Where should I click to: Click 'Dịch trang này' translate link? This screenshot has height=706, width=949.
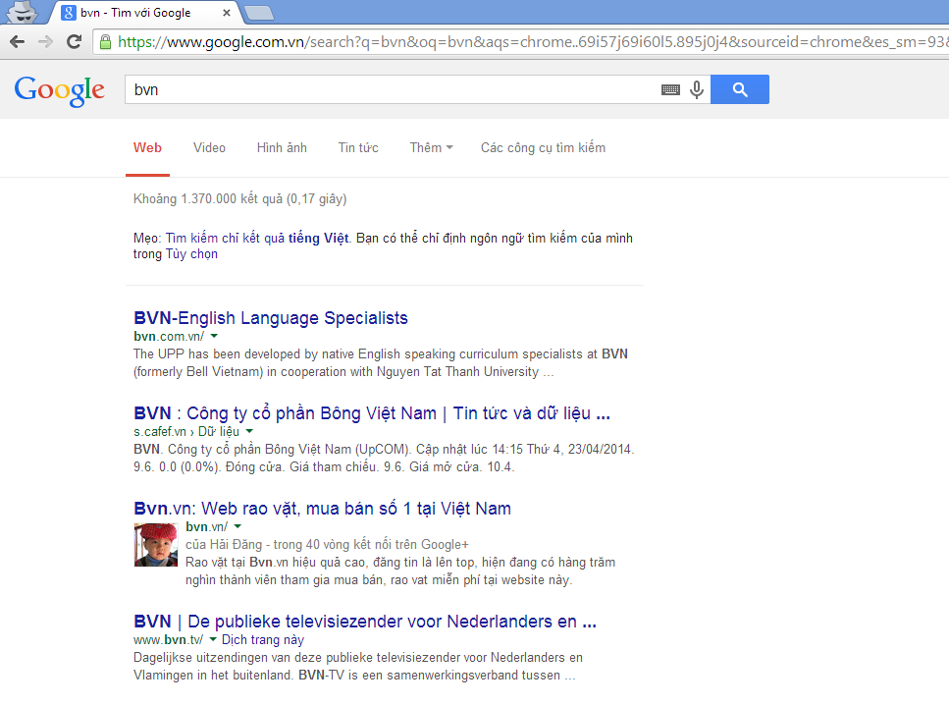263,640
